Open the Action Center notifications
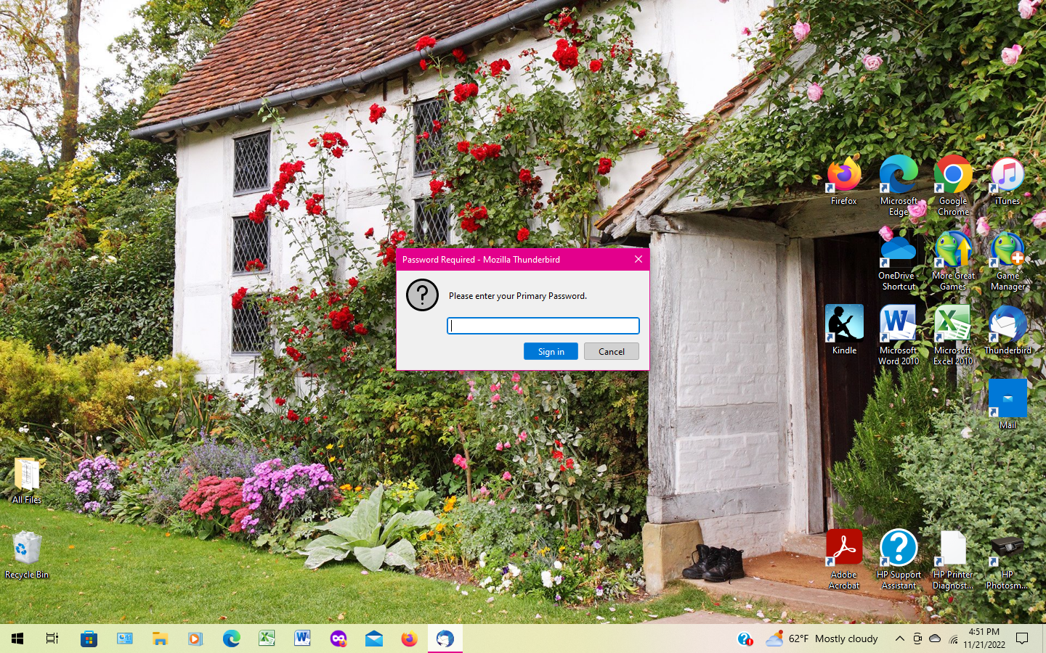Viewport: 1046px width, 653px height. pyautogui.click(x=1022, y=638)
